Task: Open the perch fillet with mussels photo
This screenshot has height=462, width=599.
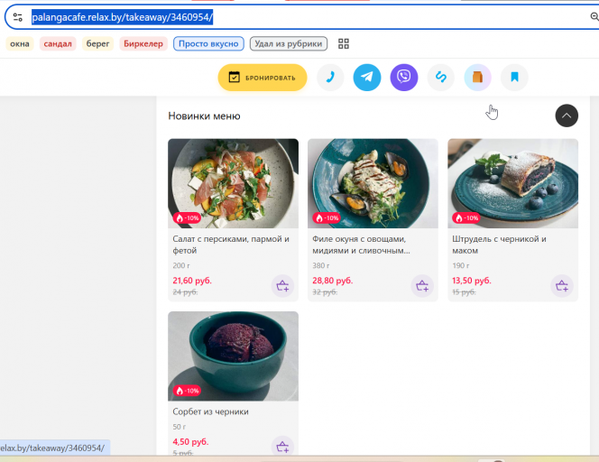Action: pyautogui.click(x=373, y=183)
